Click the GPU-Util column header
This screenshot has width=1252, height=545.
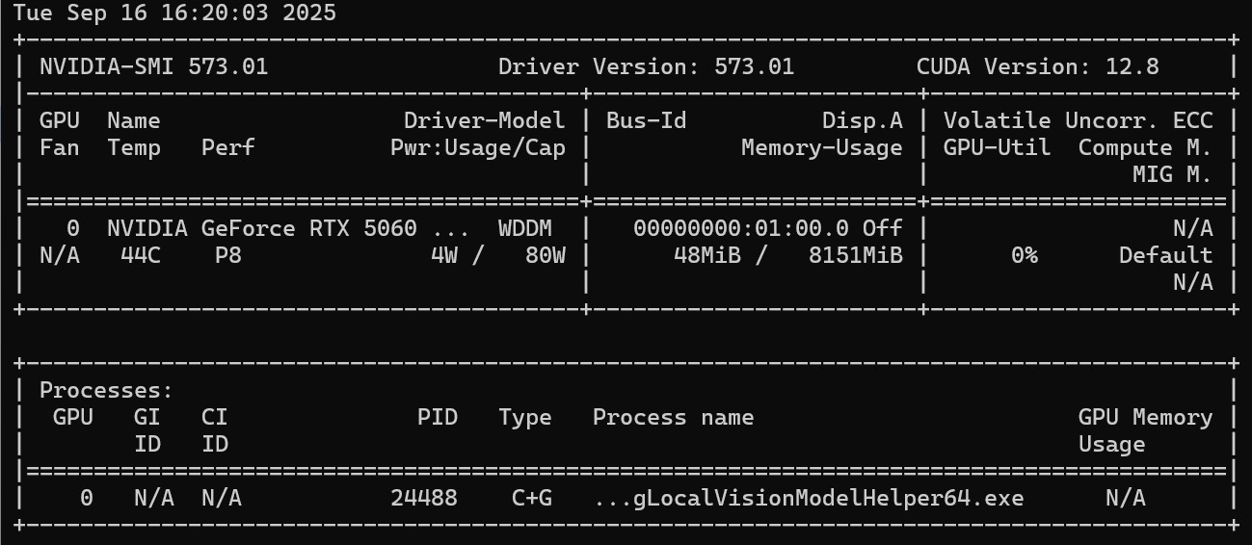[997, 147]
